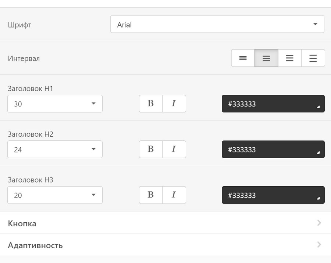Open color picker for Заголовок H2
This screenshot has width=331, height=263.
click(273, 149)
